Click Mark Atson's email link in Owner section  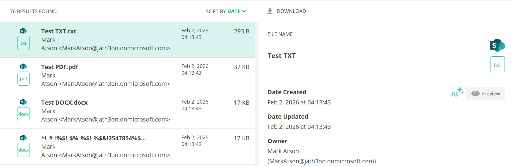(x=322, y=161)
